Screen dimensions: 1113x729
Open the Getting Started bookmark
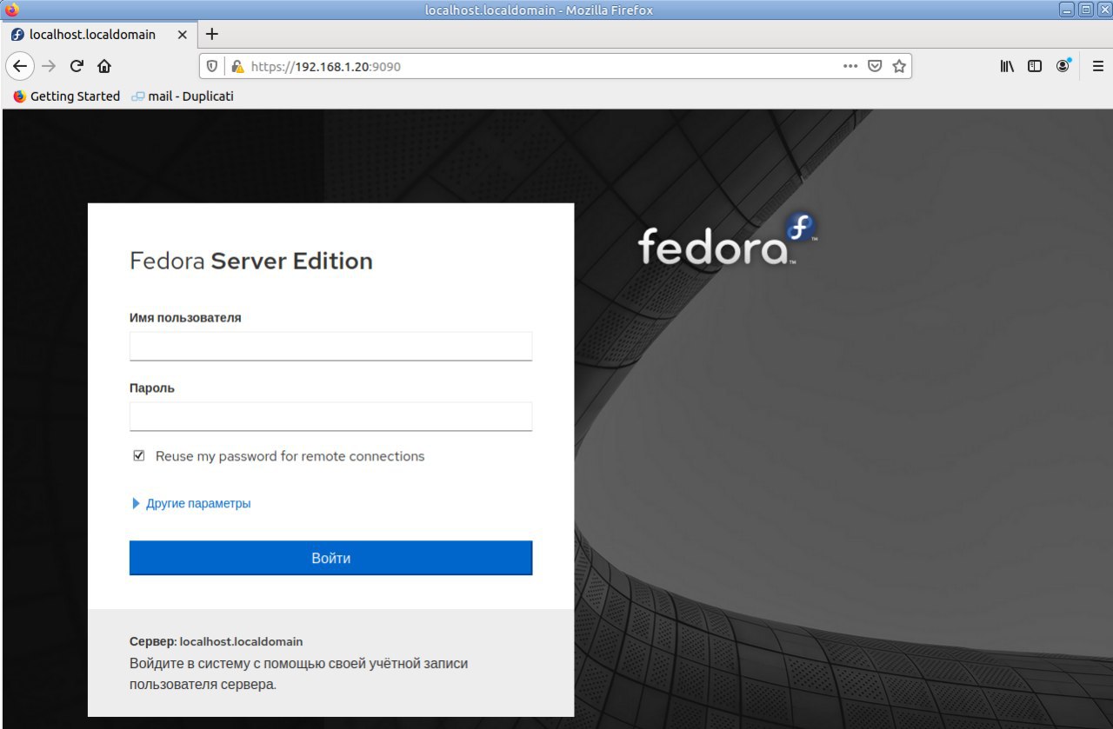tap(67, 96)
